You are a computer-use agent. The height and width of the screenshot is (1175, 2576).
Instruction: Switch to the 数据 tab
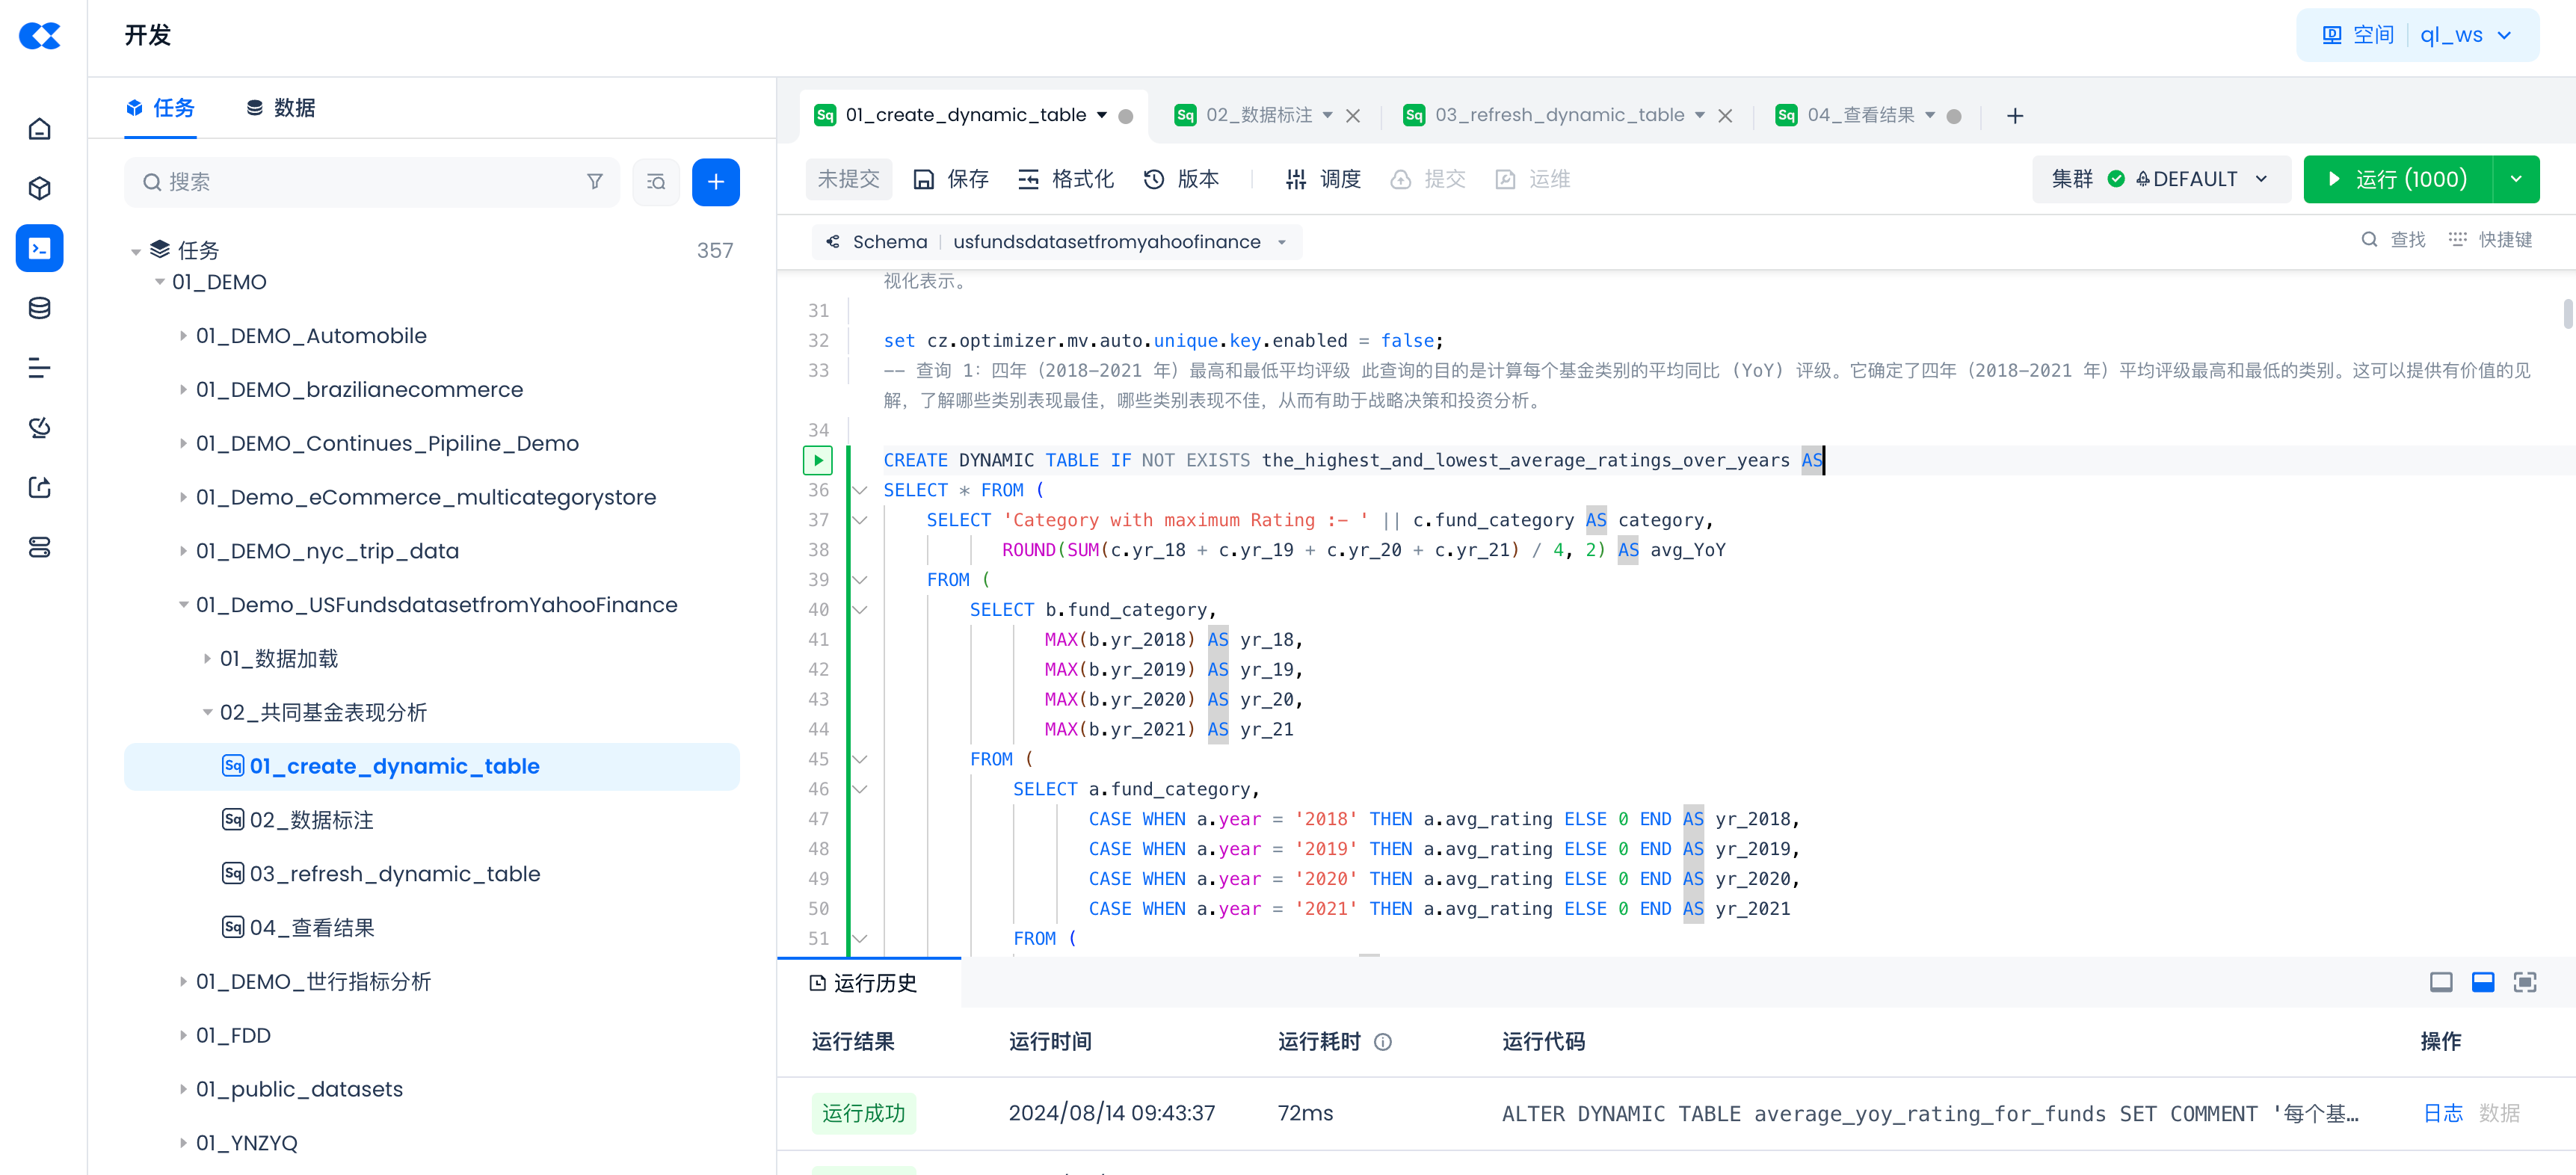click(x=281, y=107)
